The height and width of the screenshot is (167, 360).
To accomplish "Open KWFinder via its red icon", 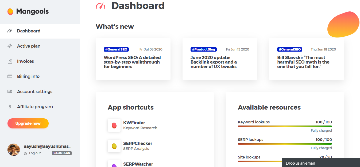I will click(114, 125).
